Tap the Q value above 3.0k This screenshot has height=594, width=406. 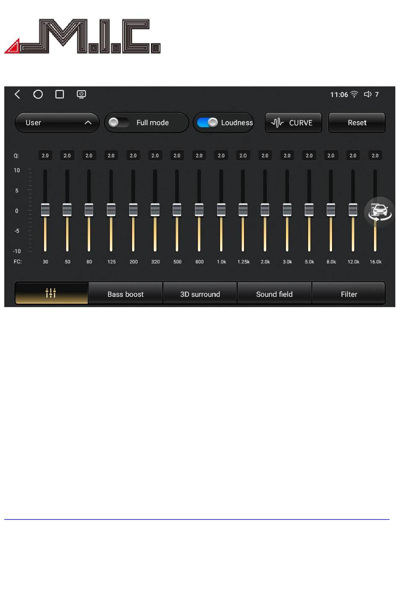pyautogui.click(x=287, y=156)
